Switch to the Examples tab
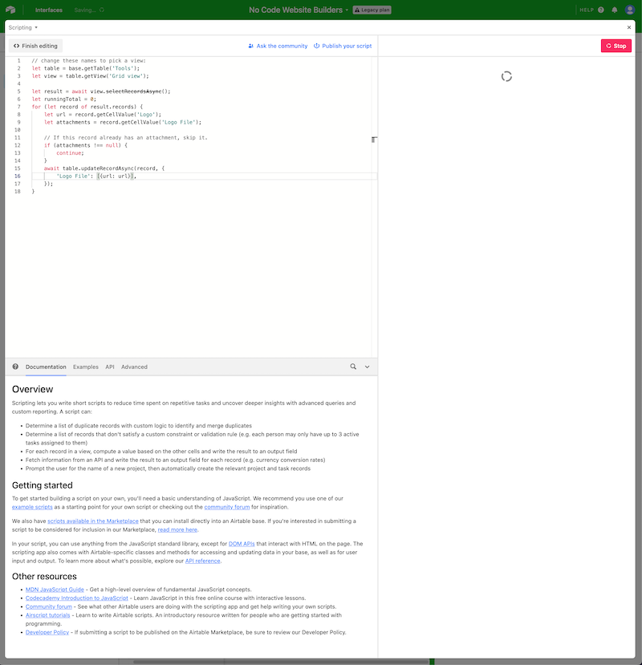This screenshot has height=665, width=642. (86, 367)
